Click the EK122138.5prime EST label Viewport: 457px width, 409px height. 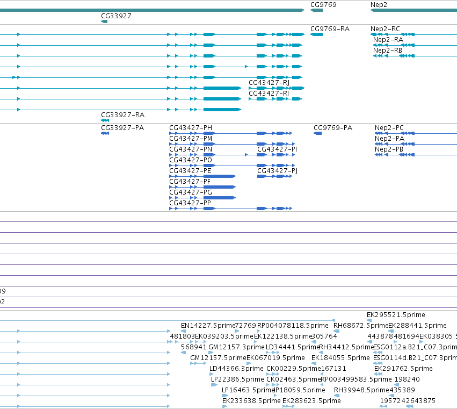[x=283, y=336]
